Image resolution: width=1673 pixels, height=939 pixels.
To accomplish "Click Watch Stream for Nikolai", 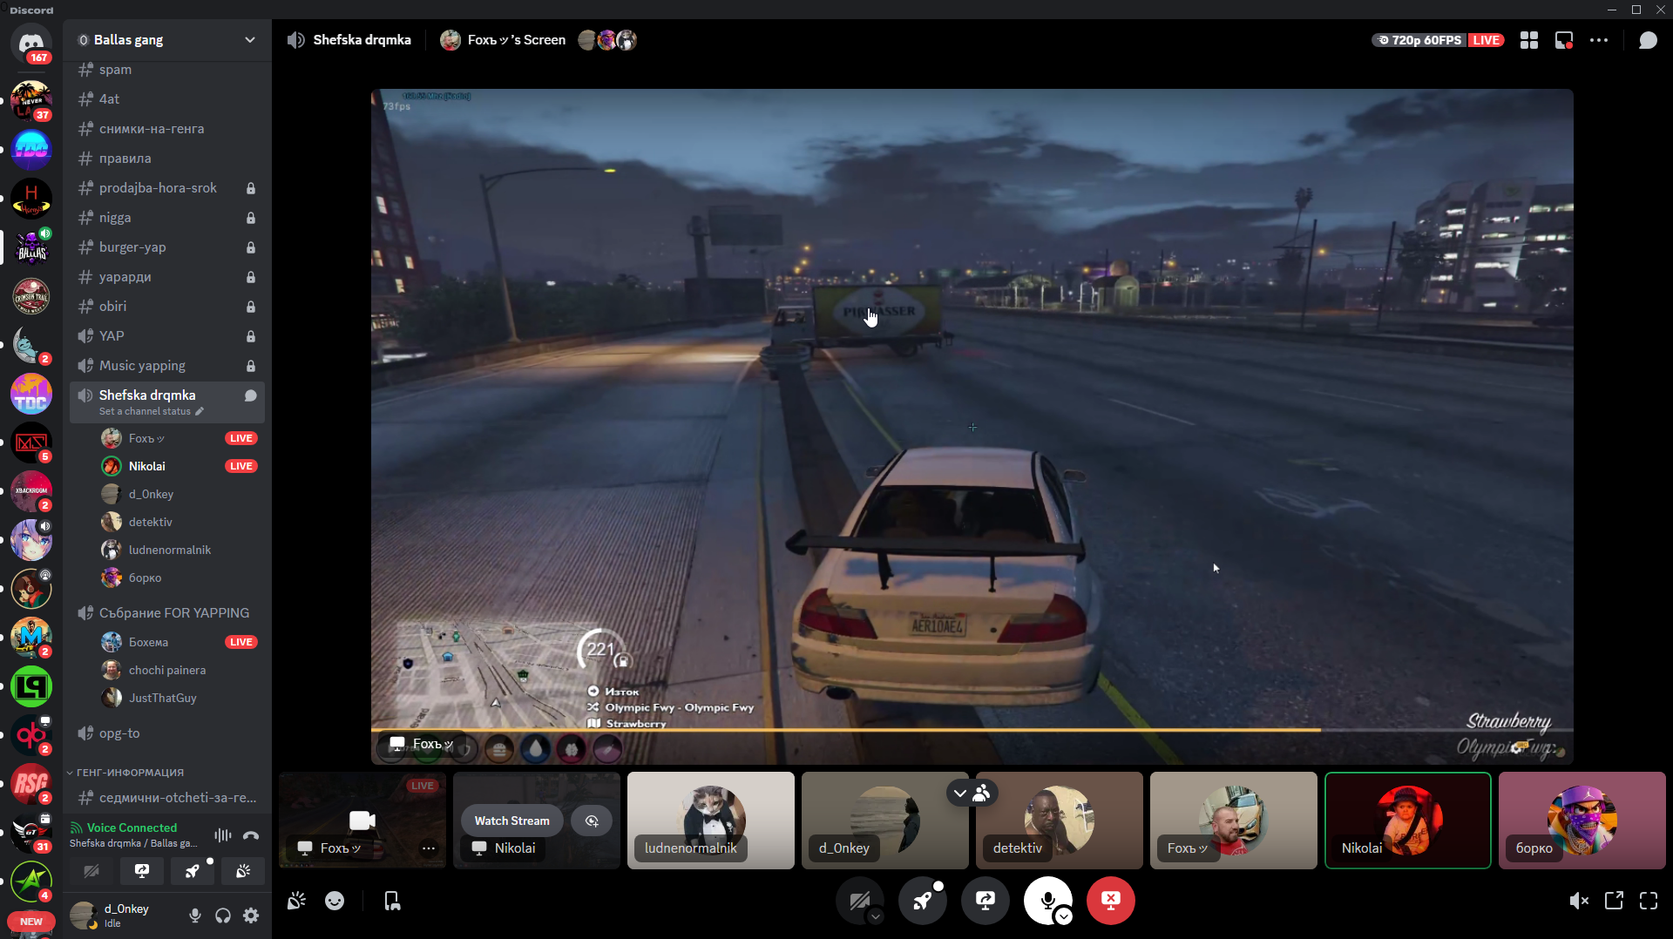I will pos(512,821).
